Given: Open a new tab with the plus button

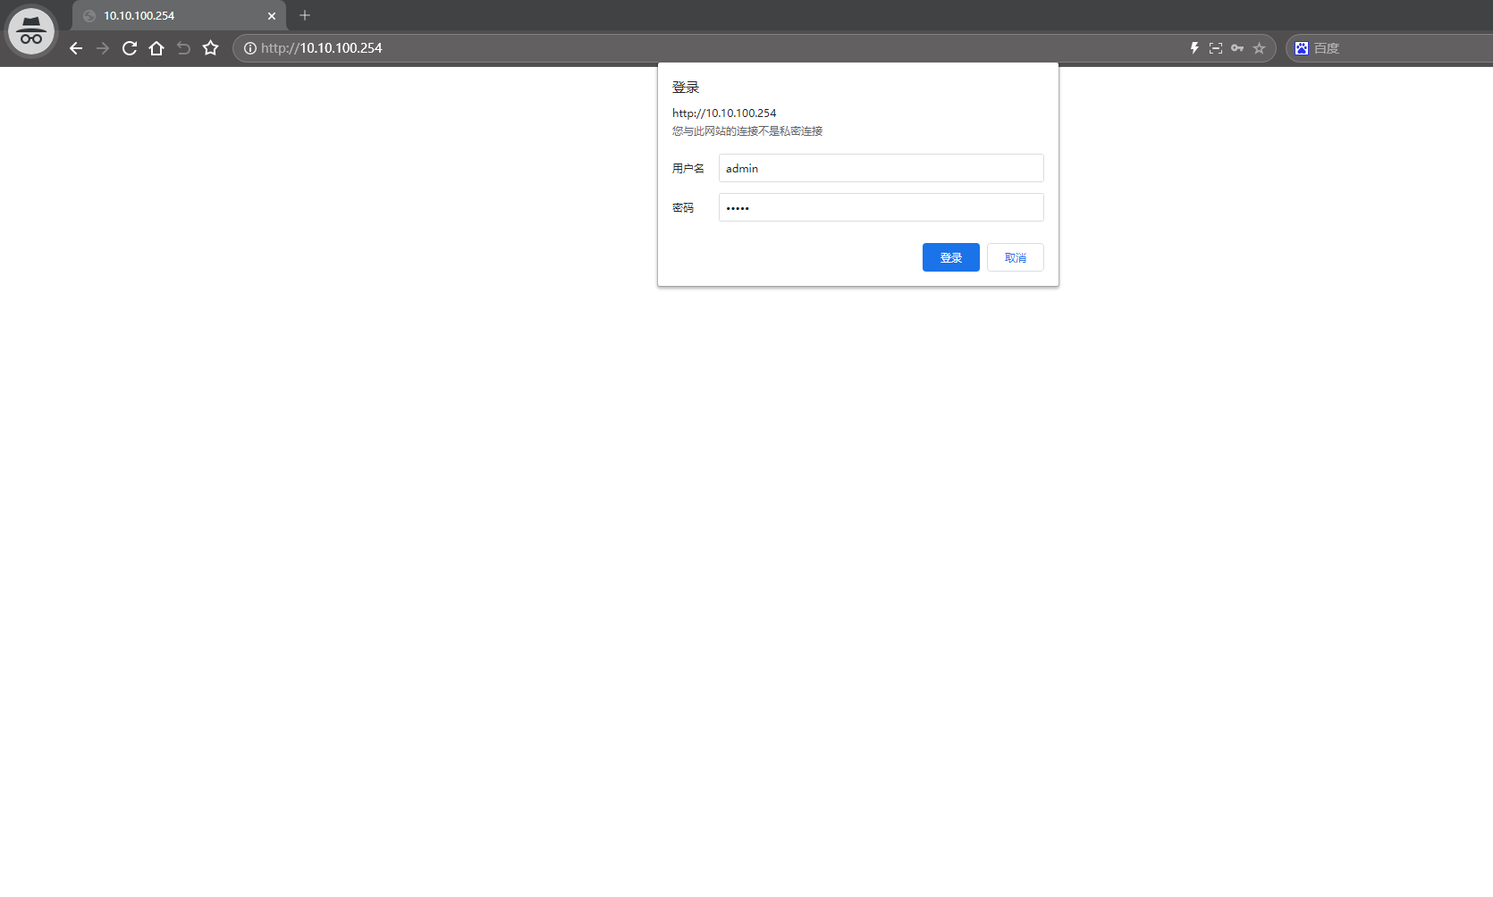Looking at the screenshot, I should tap(305, 15).
